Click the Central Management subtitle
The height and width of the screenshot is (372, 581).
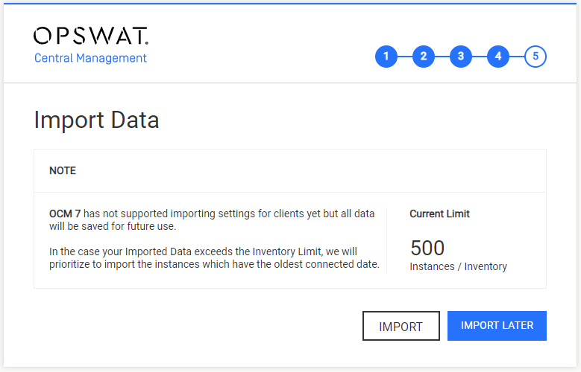(x=90, y=58)
